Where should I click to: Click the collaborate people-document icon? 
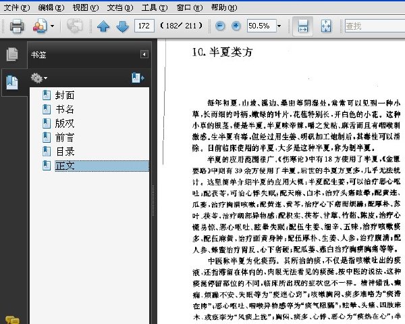(x=40, y=26)
